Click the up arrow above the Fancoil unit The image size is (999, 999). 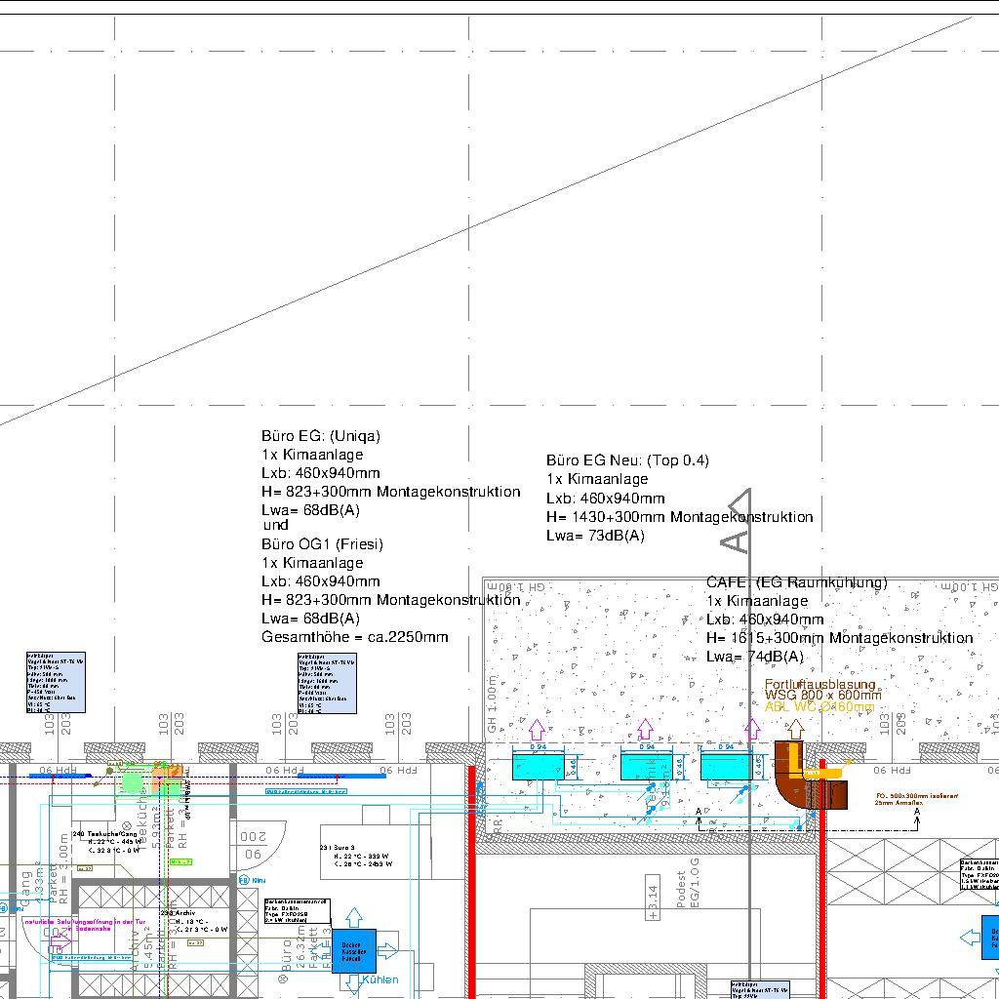coord(354,918)
